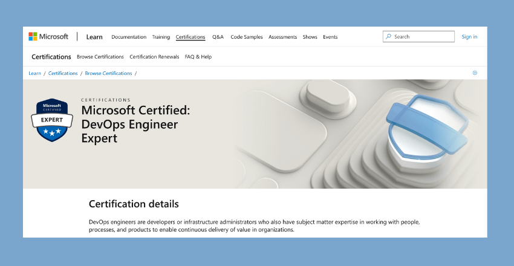
Task: Click the plus circle icon beside breadcrumb
Action: pos(475,73)
